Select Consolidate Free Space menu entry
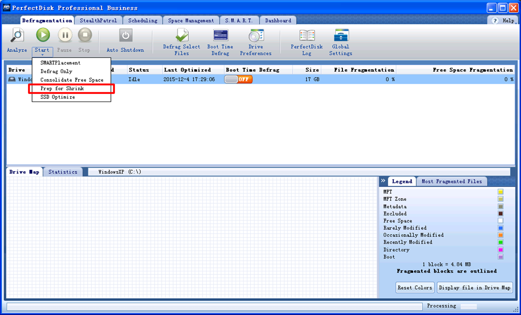 [71, 80]
